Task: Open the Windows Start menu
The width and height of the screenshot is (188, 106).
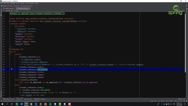Action: tap(2, 104)
